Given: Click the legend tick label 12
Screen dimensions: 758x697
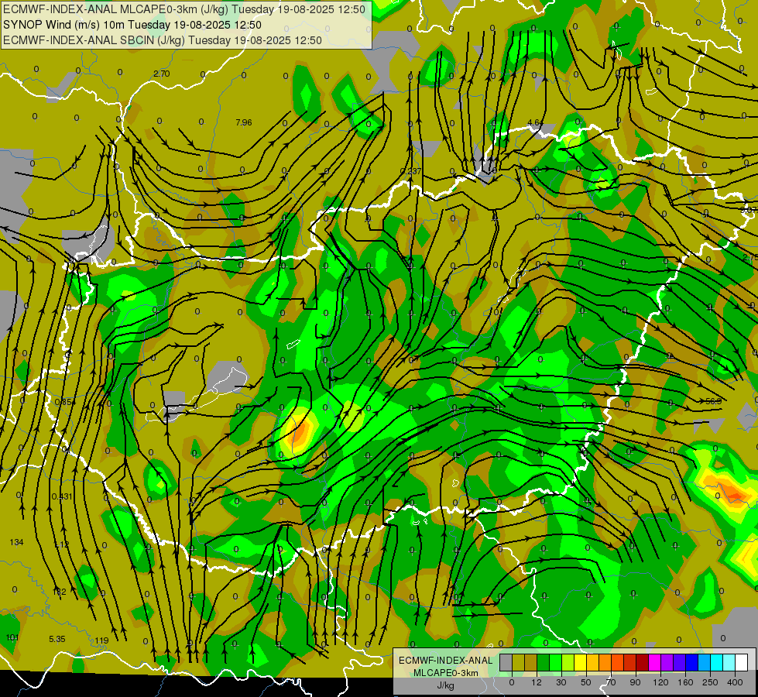Looking at the screenshot, I should 537,682.
